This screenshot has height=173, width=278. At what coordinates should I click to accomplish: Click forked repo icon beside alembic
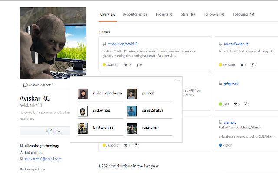(220, 122)
